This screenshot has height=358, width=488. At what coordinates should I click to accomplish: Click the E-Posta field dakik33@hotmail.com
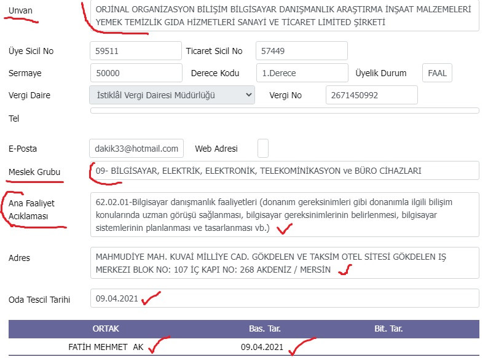point(136,149)
